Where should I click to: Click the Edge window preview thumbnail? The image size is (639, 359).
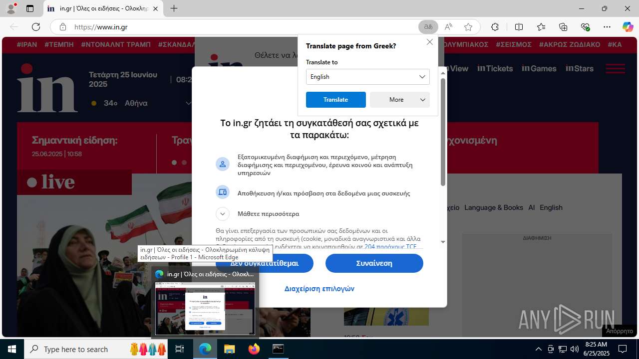(x=205, y=309)
